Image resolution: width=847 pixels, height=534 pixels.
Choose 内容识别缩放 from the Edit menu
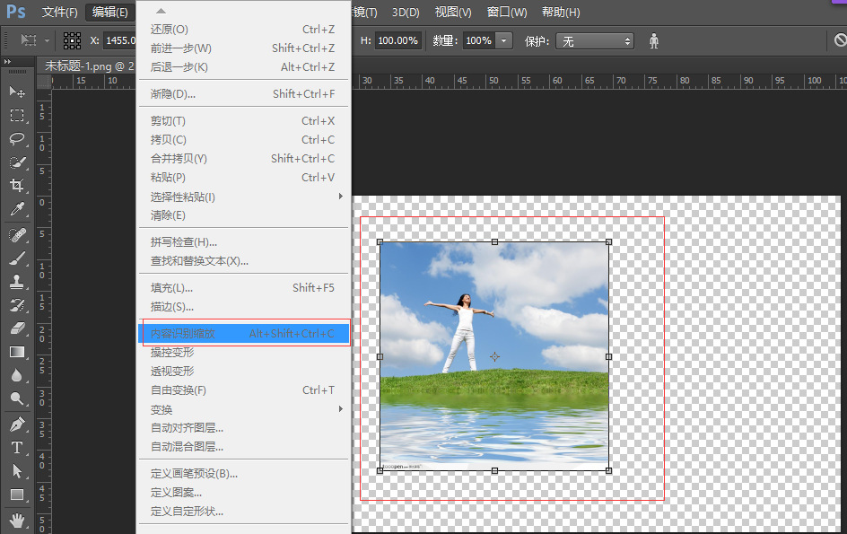click(245, 334)
